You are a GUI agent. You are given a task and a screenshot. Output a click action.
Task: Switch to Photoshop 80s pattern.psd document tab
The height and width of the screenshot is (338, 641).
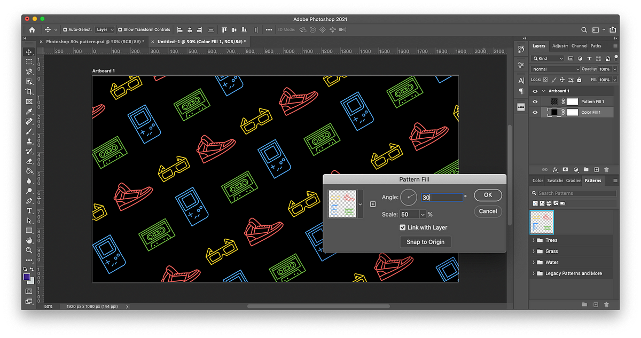pyautogui.click(x=95, y=41)
